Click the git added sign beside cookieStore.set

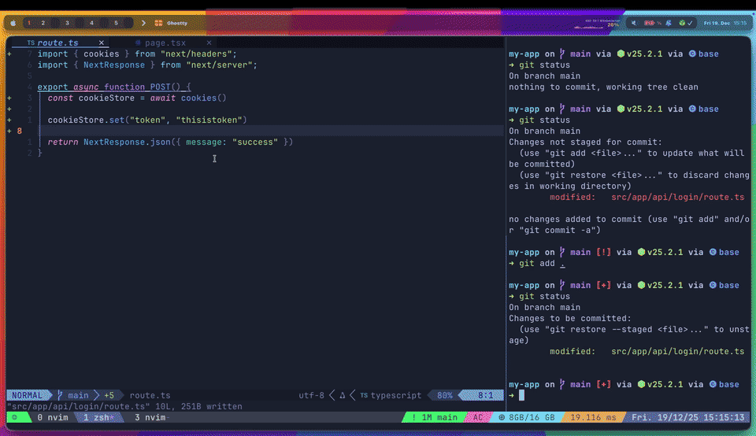9,120
